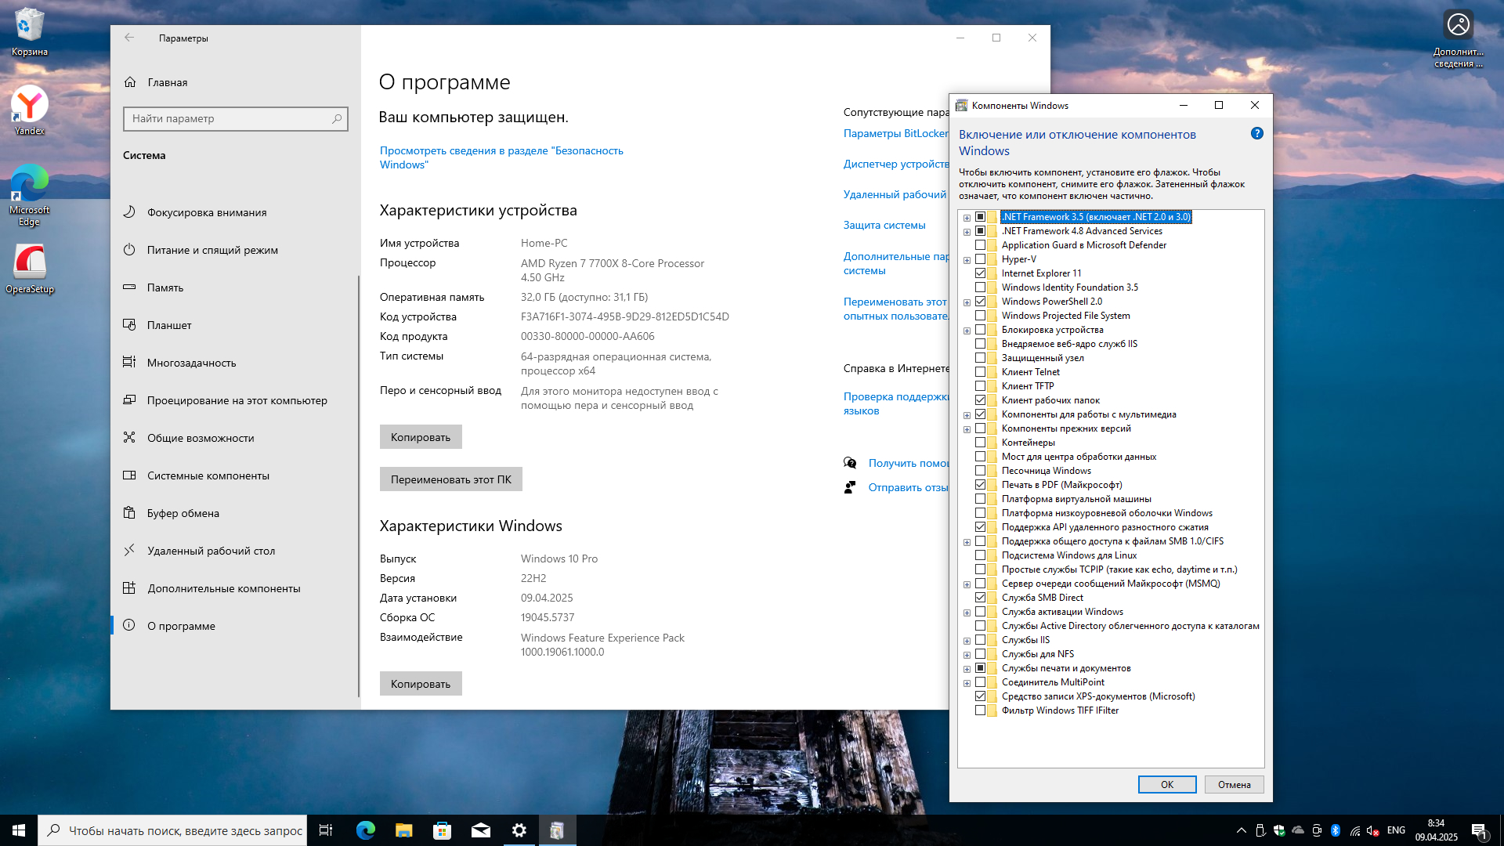This screenshot has height=846, width=1504.
Task: Expand .NET Framework 3.5 tree node
Action: pos(967,218)
